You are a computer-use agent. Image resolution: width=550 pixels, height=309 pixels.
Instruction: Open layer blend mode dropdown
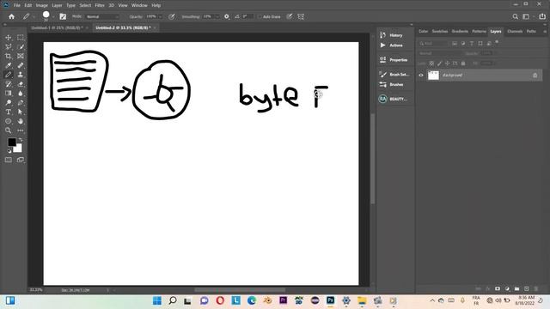(441, 53)
